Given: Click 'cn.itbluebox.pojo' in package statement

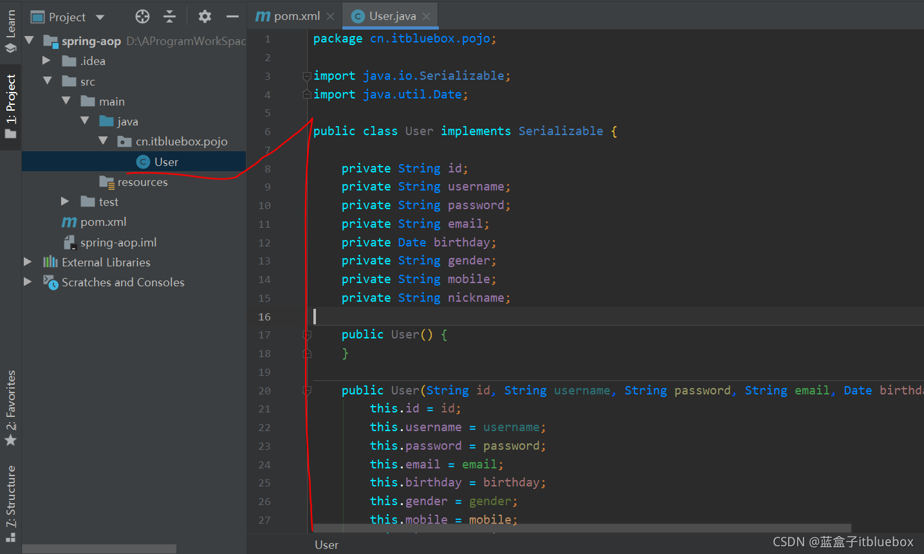Looking at the screenshot, I should coord(430,38).
